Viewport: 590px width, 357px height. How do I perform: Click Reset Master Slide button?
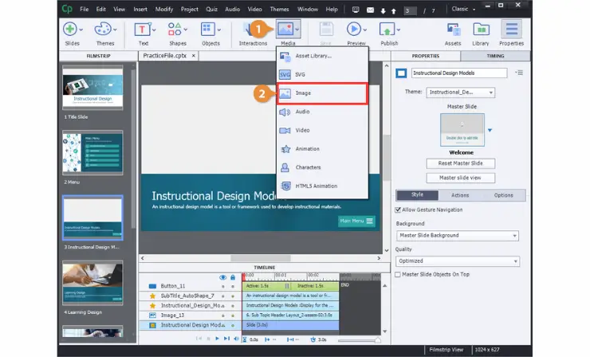(x=461, y=163)
